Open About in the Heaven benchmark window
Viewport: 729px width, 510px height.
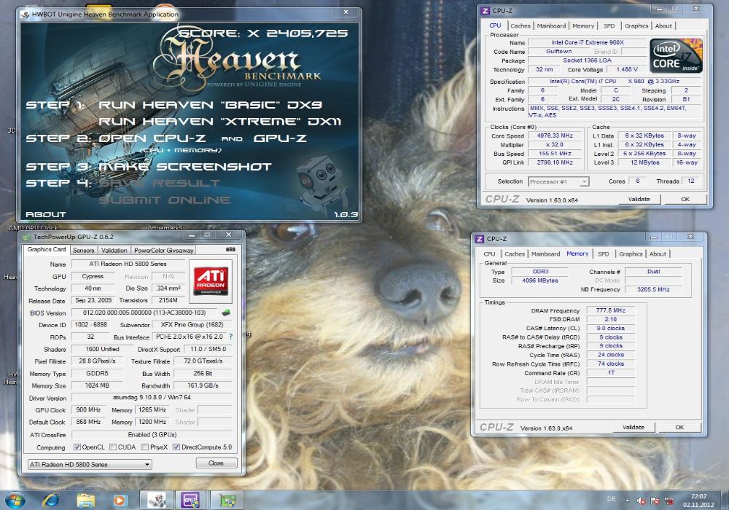[45, 215]
